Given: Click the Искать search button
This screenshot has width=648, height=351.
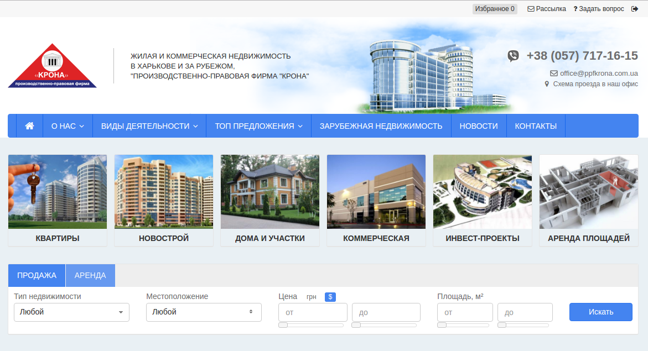Looking at the screenshot, I should click(601, 312).
